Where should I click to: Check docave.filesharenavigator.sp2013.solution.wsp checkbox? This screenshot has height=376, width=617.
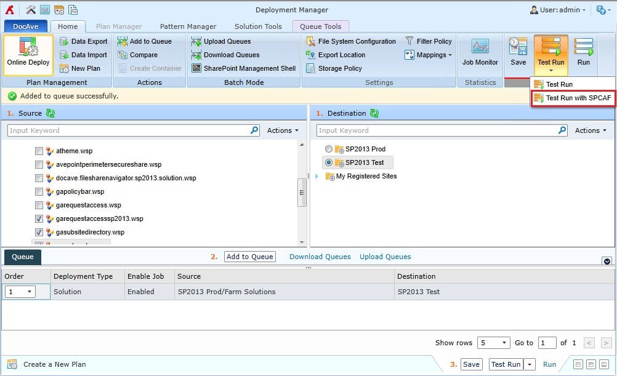pyautogui.click(x=39, y=178)
